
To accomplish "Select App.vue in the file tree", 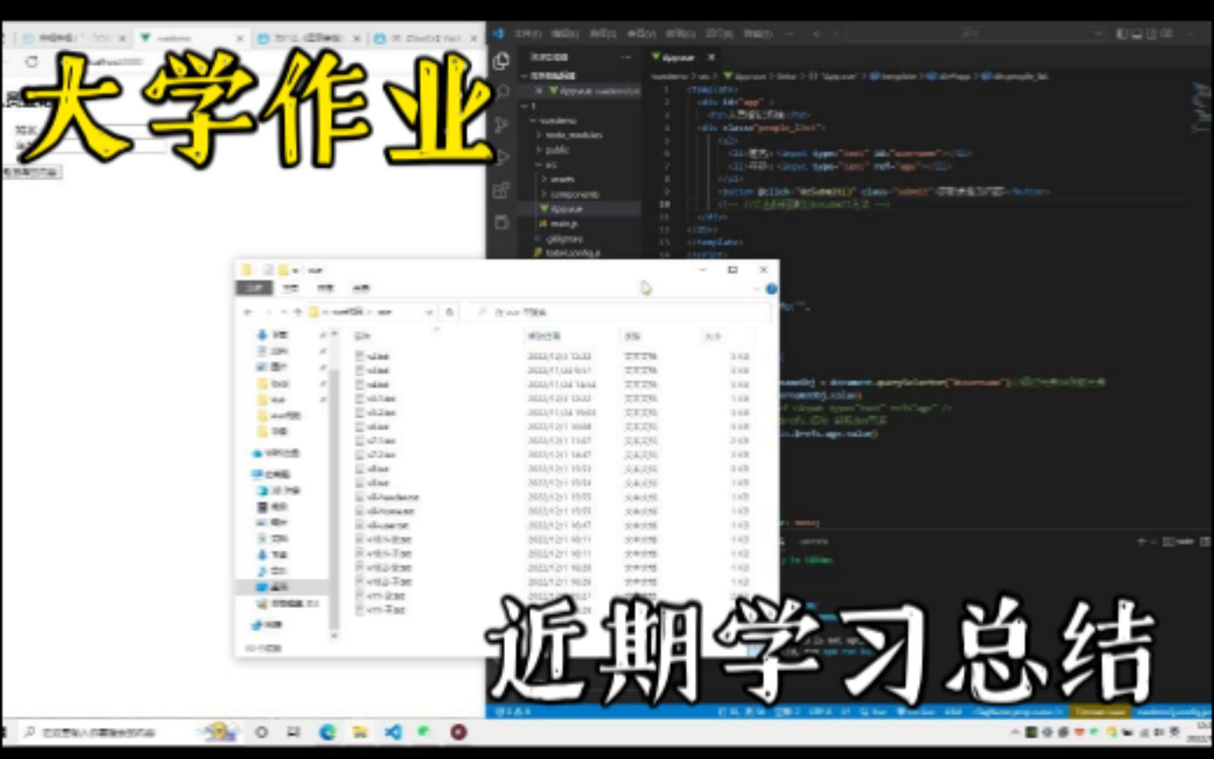I will (x=566, y=209).
